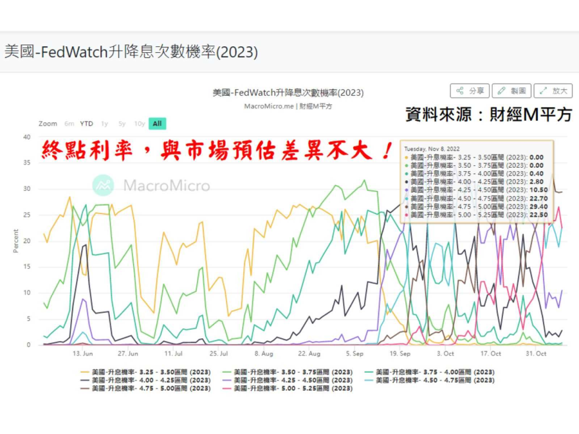
Task: Click the MacroMicro.me source link under title
Action: (x=269, y=107)
